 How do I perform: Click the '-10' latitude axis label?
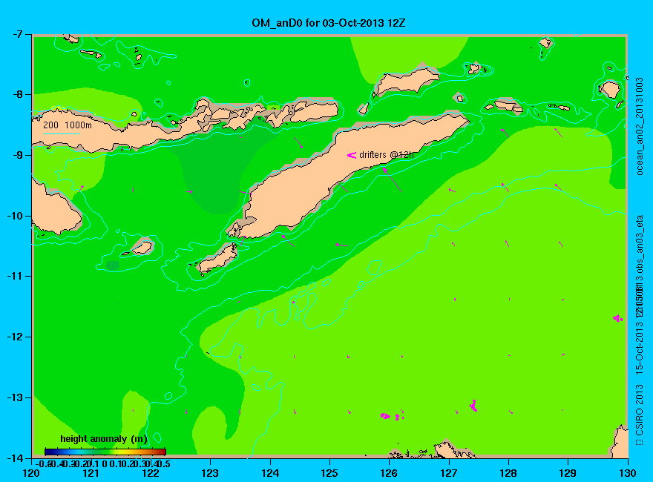tap(14, 216)
